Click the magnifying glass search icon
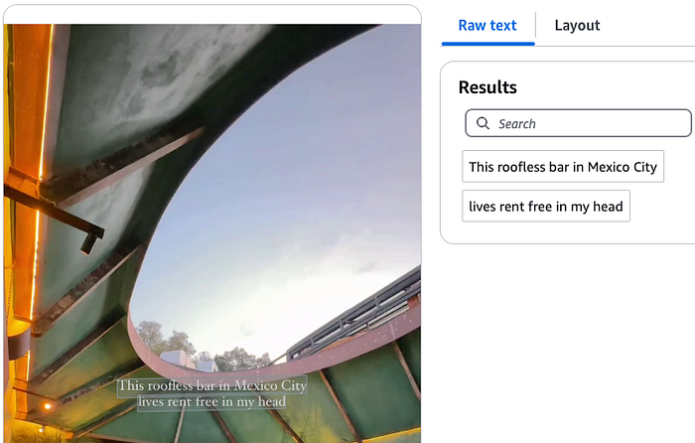Image resolution: width=695 pixels, height=443 pixels. click(x=483, y=123)
